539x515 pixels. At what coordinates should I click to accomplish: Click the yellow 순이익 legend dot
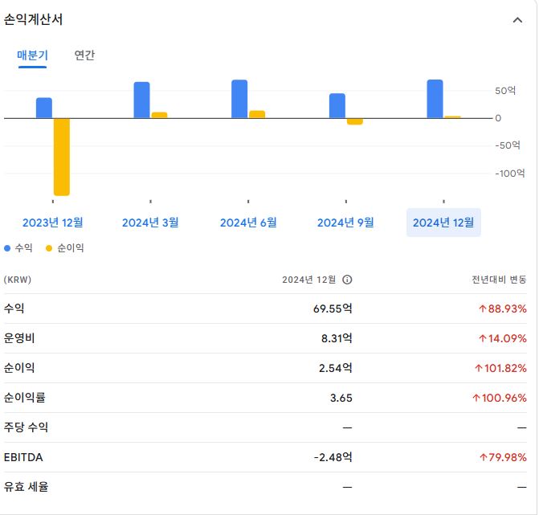49,248
